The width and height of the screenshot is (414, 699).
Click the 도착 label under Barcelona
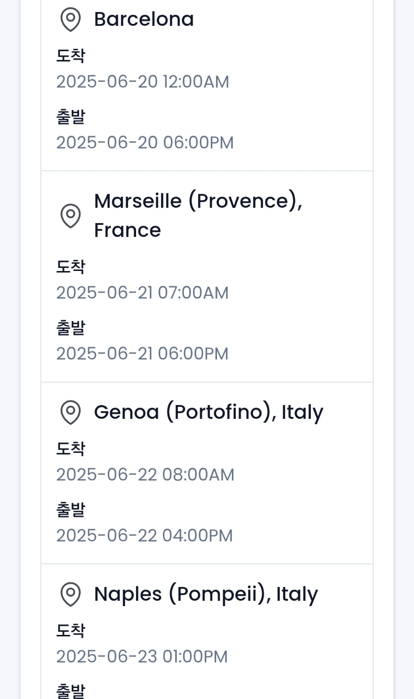click(x=71, y=56)
